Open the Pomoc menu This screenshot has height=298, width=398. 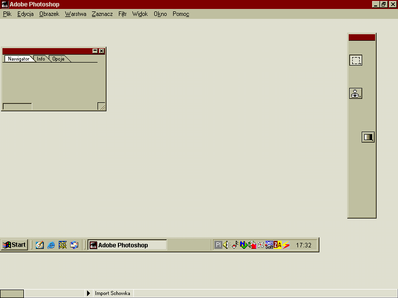point(181,14)
